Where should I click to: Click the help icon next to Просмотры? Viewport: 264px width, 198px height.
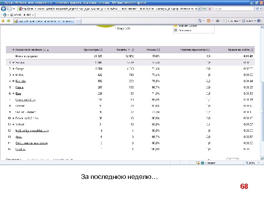(101, 49)
